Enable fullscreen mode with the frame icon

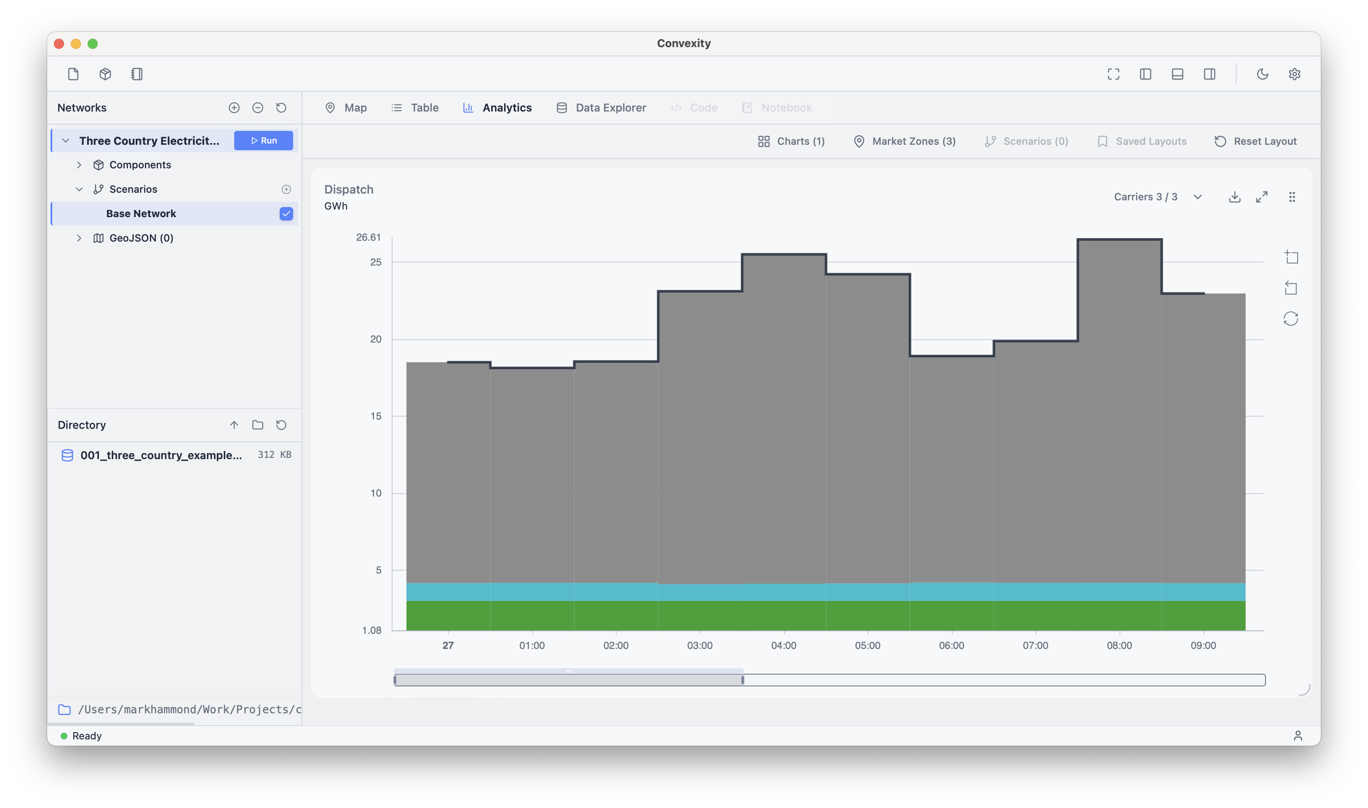click(x=1113, y=74)
